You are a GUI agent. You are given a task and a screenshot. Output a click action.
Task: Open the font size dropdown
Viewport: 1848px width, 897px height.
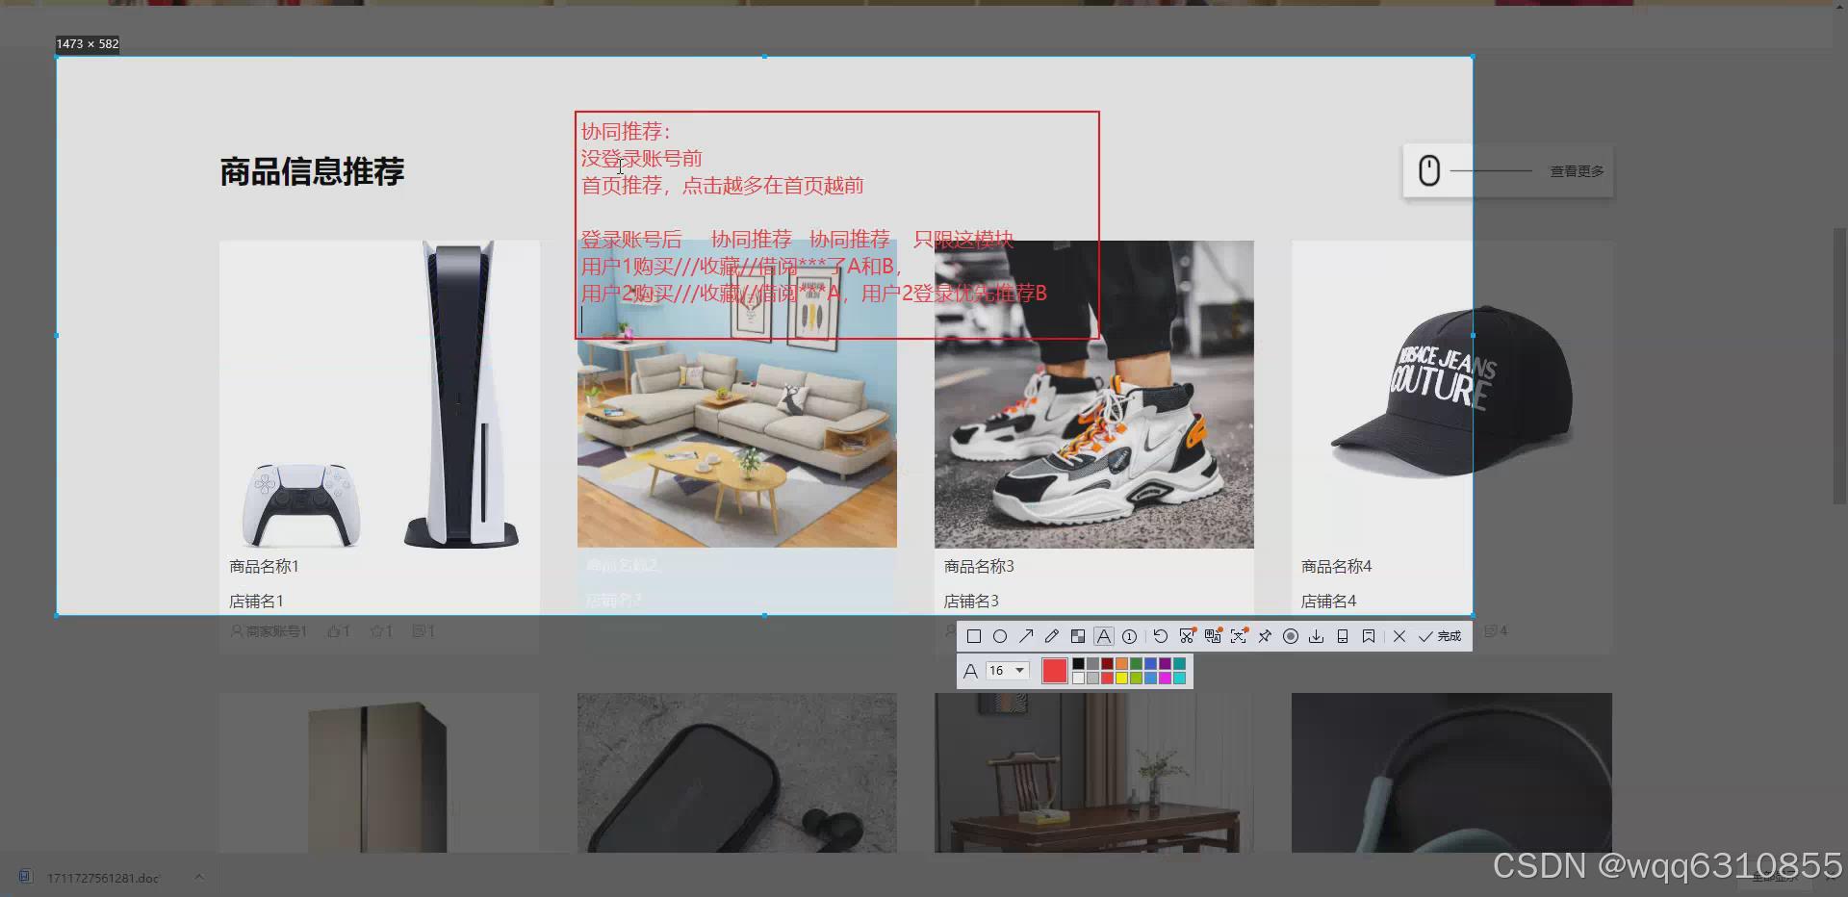point(1007,670)
